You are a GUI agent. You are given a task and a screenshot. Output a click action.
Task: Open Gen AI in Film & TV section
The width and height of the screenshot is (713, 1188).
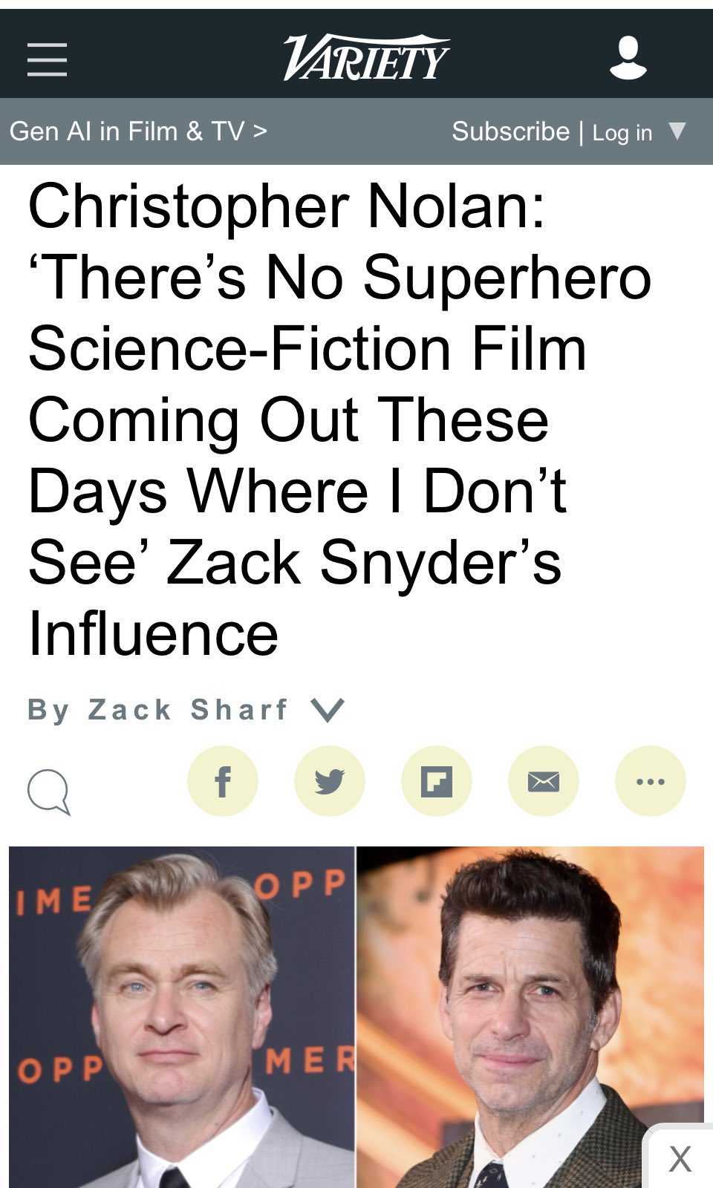click(138, 131)
